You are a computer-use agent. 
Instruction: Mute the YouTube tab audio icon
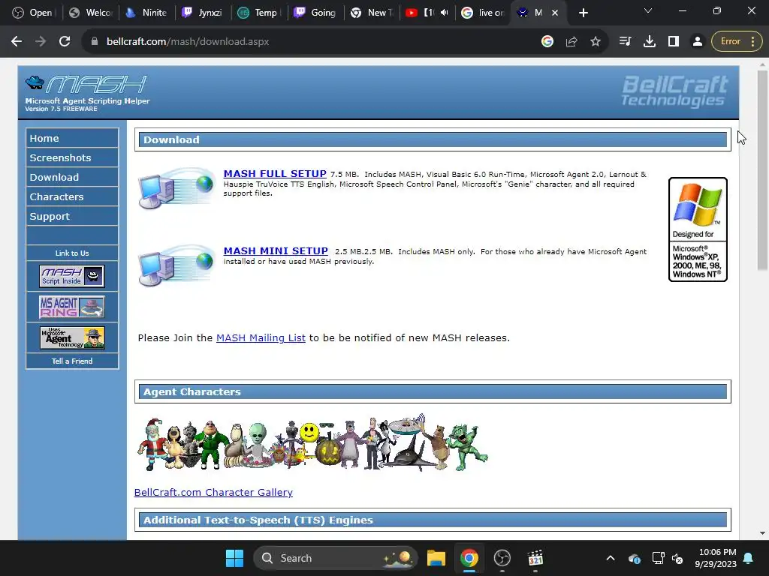(x=445, y=13)
